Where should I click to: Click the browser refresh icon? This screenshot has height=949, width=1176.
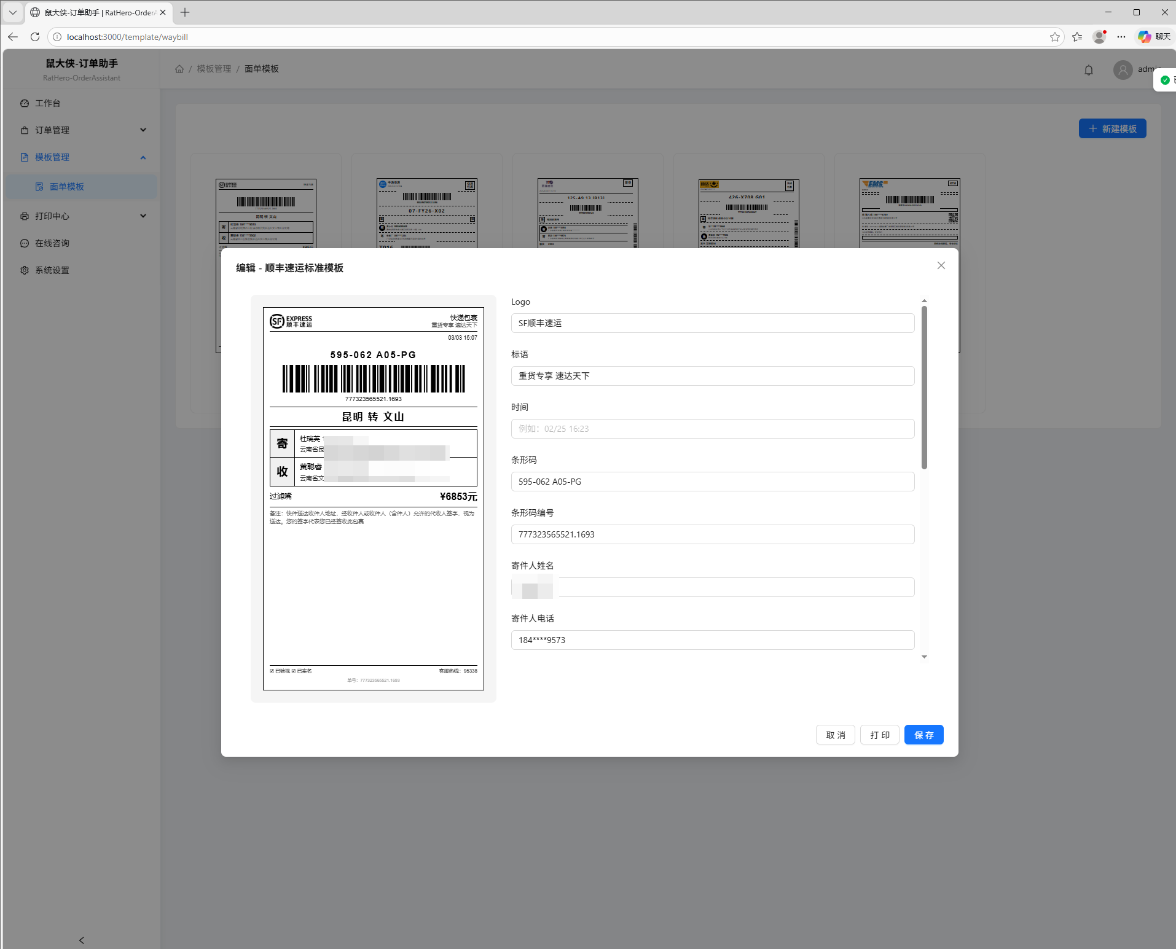(x=35, y=37)
